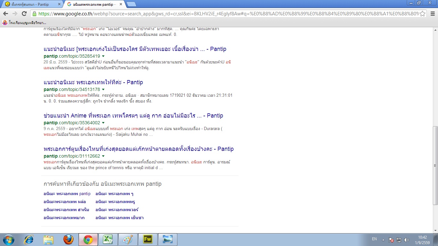
Task: Open the bookmark bar school link
Action: (24, 23)
